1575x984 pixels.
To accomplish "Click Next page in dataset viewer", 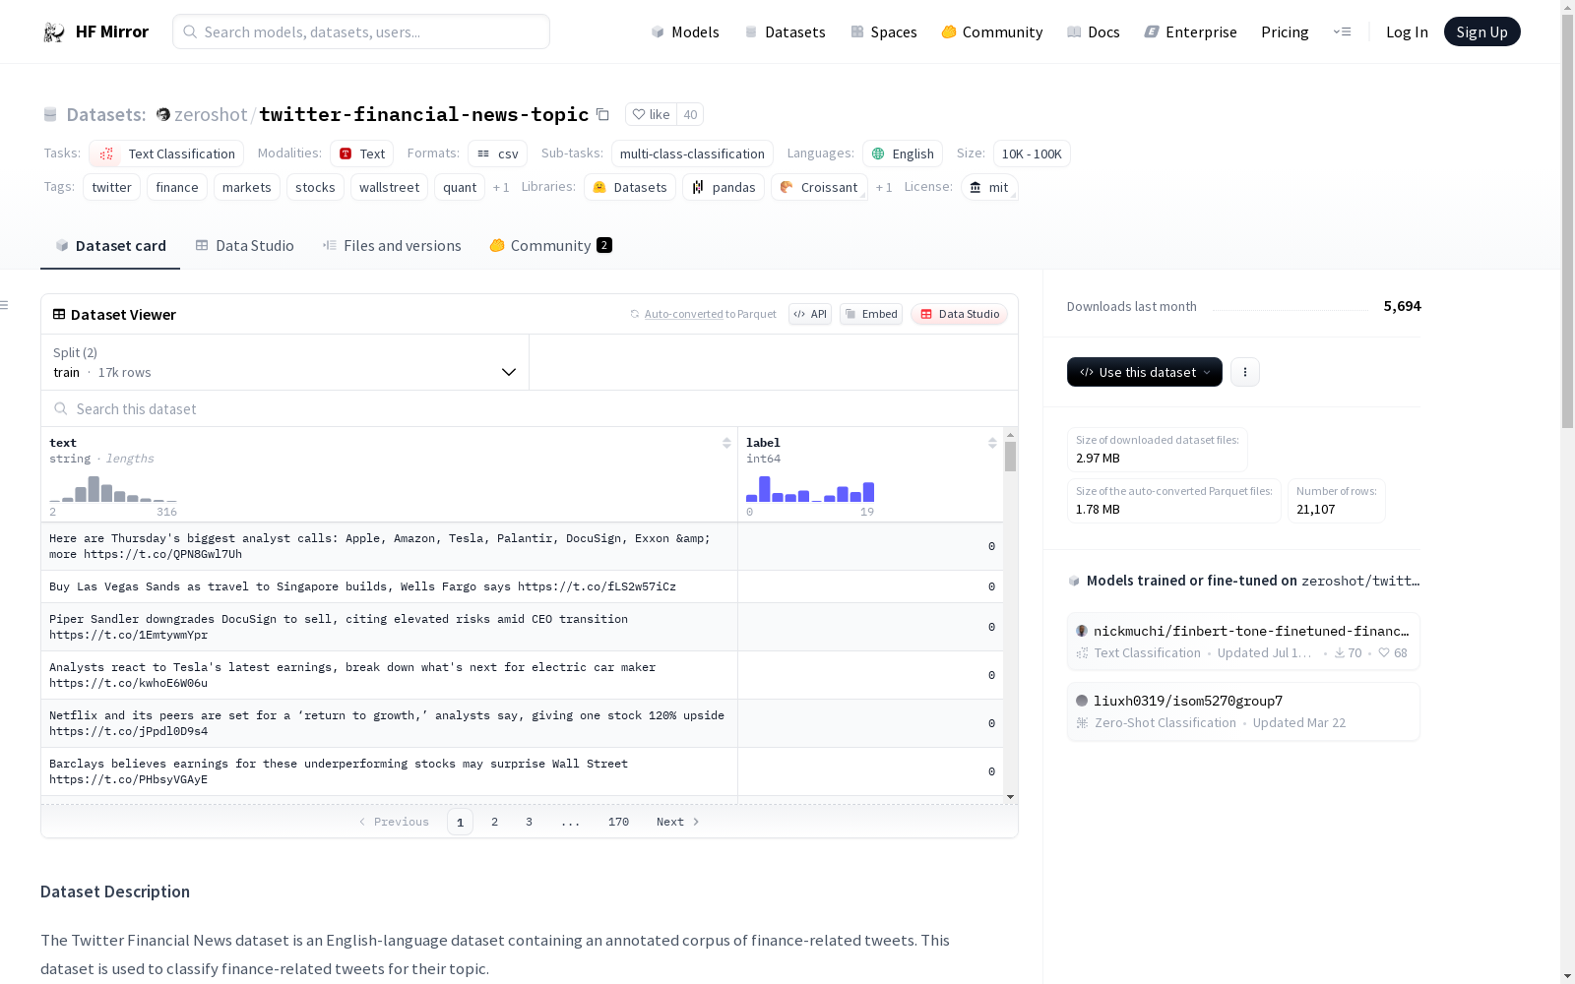I will click(x=678, y=822).
